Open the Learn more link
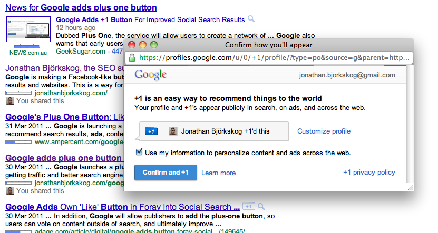Screen dimensions: 438x233 [218, 173]
